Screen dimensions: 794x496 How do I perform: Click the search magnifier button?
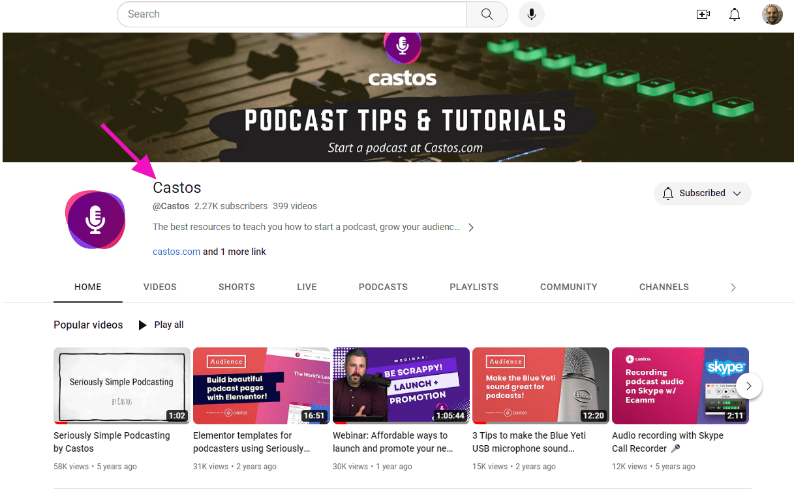point(487,14)
